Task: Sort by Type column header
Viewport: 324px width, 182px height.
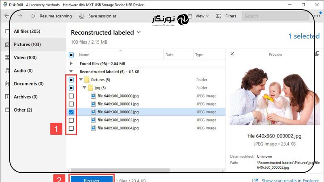Action: [199, 55]
